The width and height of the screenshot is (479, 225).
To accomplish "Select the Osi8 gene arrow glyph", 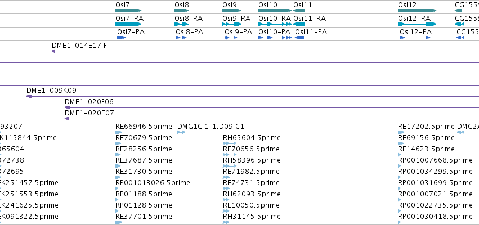I will [182, 11].
